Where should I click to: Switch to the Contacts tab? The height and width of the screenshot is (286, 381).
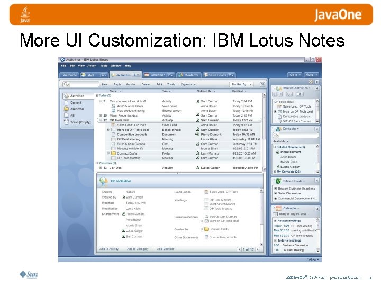[x=188, y=75]
